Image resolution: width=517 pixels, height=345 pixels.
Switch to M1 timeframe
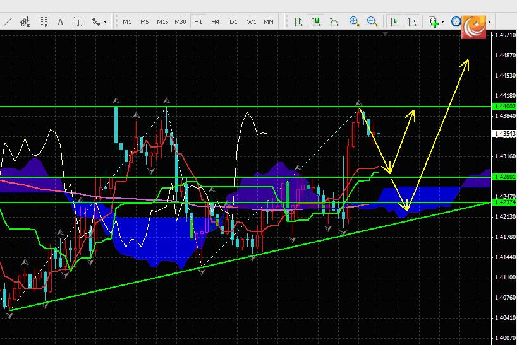click(x=127, y=22)
